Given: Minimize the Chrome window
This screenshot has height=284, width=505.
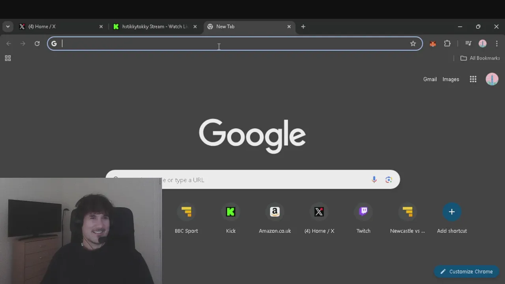Looking at the screenshot, I should click(x=460, y=27).
